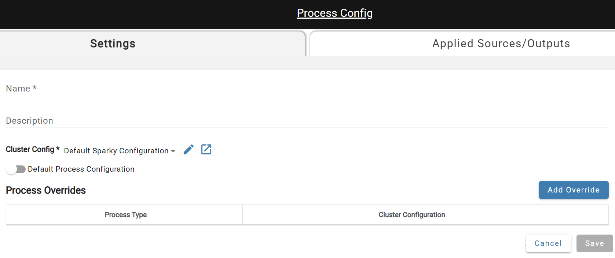Switch to the Applied Sources/Outputs tab
Image resolution: width=615 pixels, height=258 pixels.
click(x=501, y=43)
